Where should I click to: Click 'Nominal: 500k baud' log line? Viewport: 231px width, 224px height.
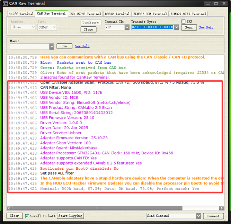click(119, 189)
